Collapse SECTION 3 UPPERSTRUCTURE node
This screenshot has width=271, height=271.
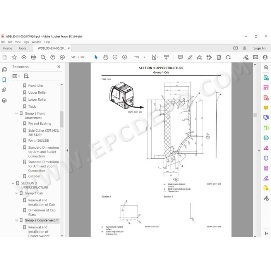click(13, 183)
